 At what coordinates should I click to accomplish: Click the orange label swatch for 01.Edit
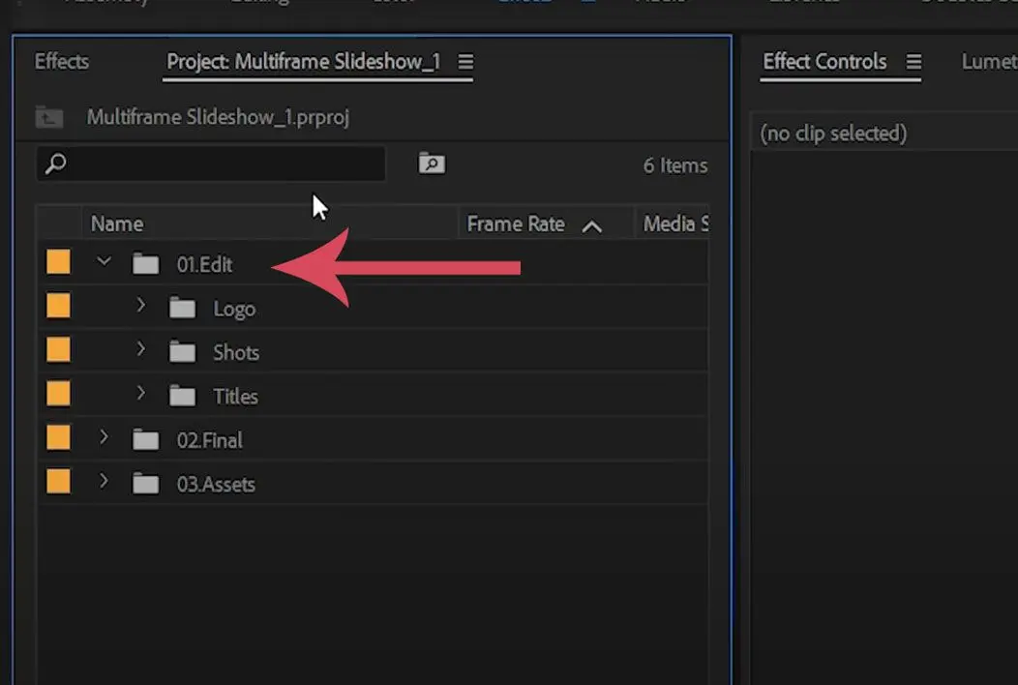point(58,262)
